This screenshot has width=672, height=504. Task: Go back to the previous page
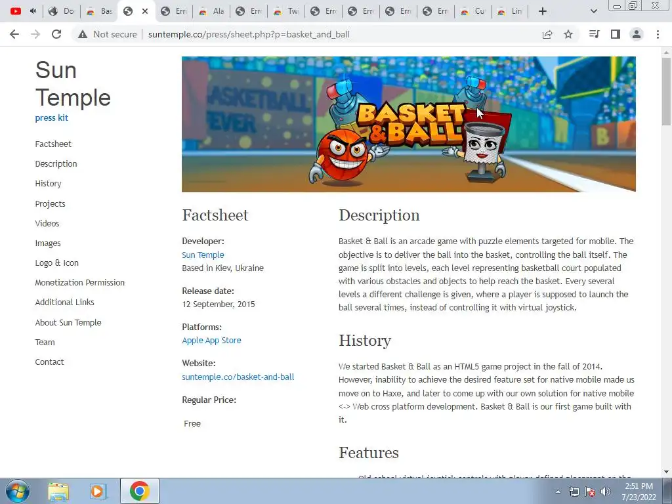[x=14, y=34]
